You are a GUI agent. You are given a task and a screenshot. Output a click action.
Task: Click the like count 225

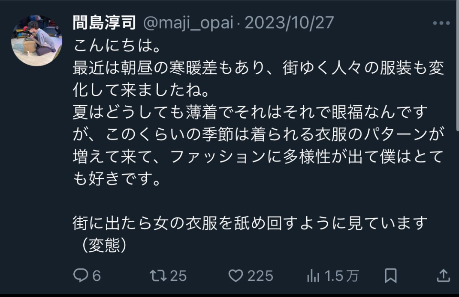coord(260,276)
